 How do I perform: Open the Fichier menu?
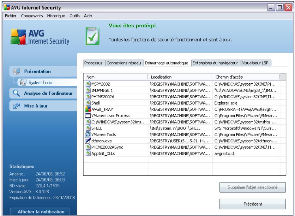(10, 16)
